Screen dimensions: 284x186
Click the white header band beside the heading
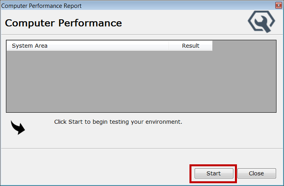(182, 23)
